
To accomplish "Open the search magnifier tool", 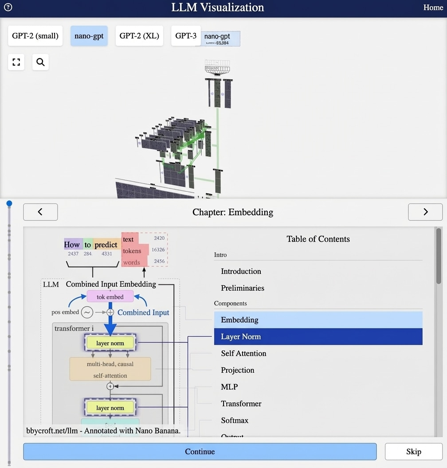I will [40, 62].
